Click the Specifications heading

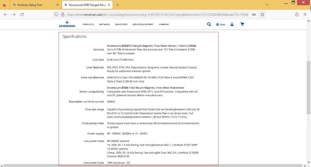(74, 36)
